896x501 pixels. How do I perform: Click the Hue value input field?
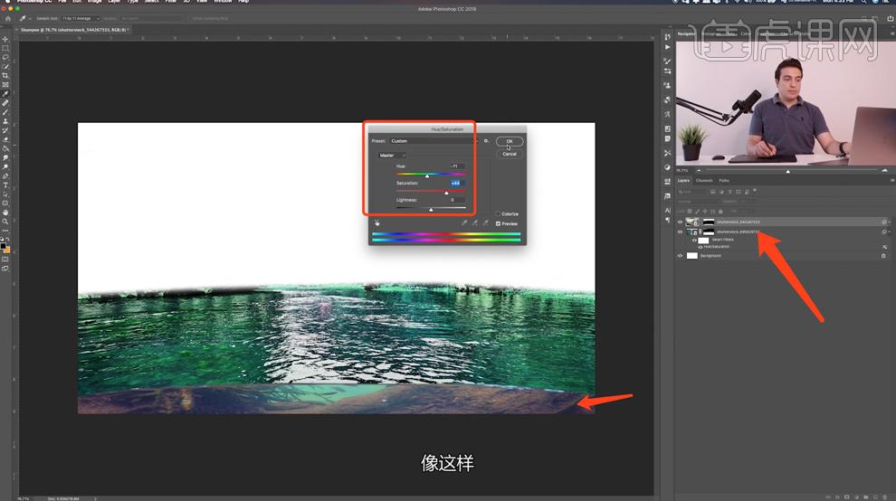point(456,166)
